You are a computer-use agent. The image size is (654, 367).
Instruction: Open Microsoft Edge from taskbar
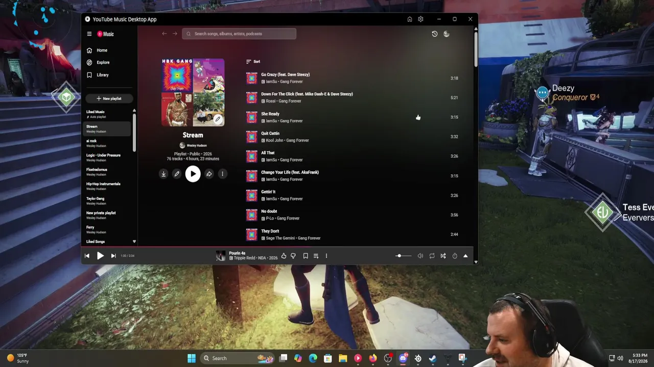[x=313, y=358]
